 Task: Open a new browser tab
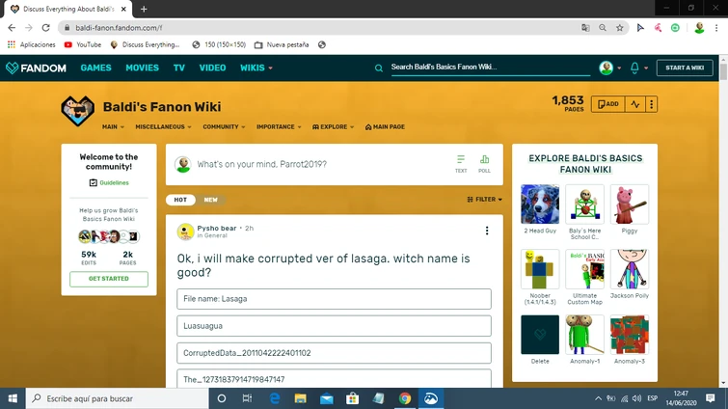coord(144,9)
